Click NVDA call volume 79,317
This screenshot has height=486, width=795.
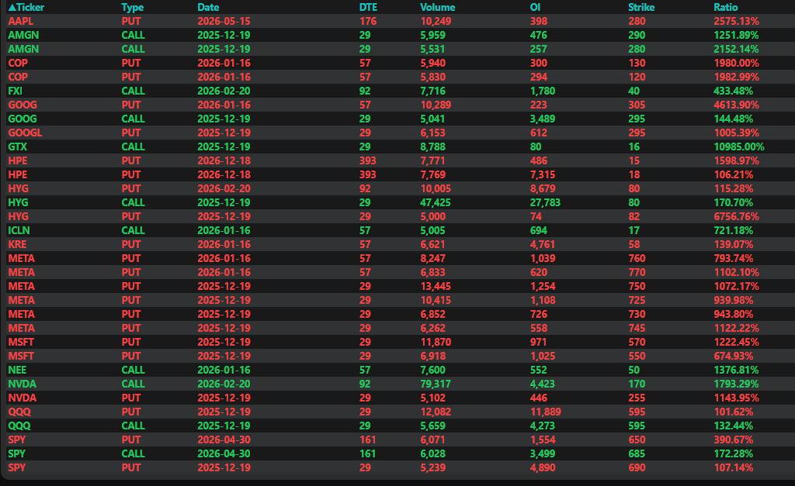(x=436, y=384)
